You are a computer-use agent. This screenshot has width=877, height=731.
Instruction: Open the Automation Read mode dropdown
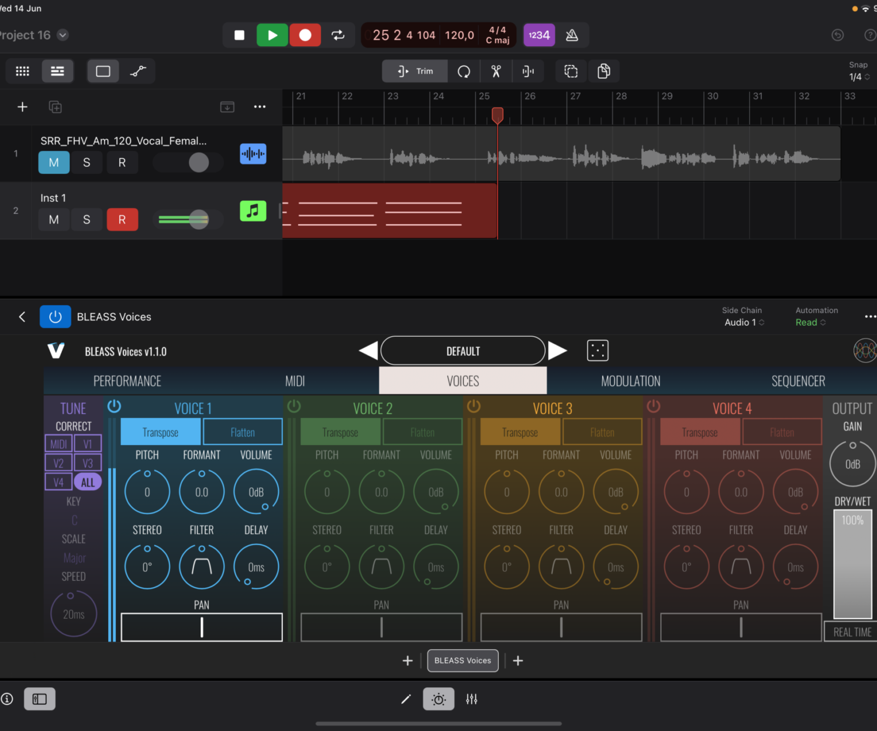point(810,322)
